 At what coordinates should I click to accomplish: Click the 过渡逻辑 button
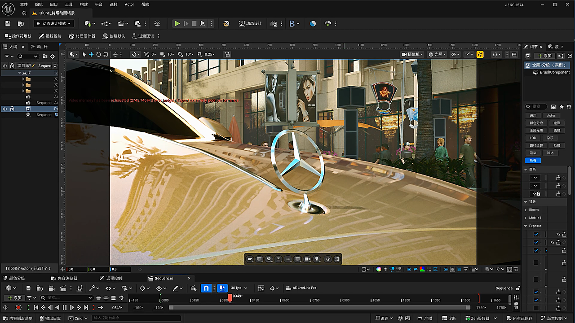click(143, 36)
